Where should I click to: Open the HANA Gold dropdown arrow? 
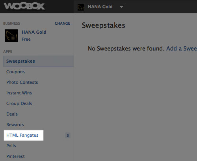click(121, 7)
